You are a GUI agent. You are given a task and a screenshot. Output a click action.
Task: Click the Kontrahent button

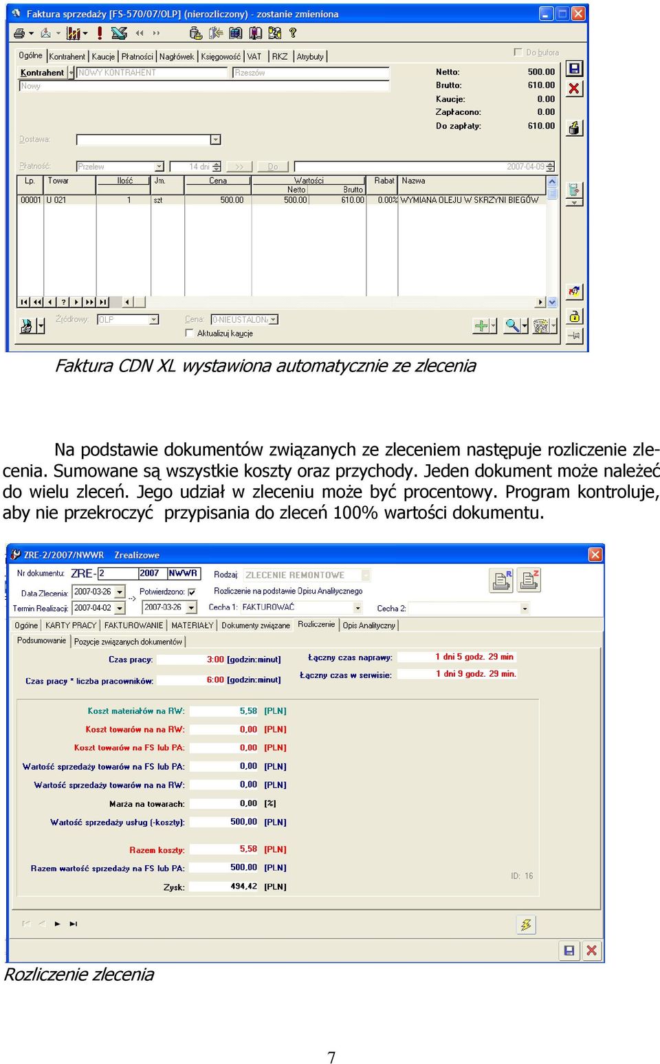(43, 73)
